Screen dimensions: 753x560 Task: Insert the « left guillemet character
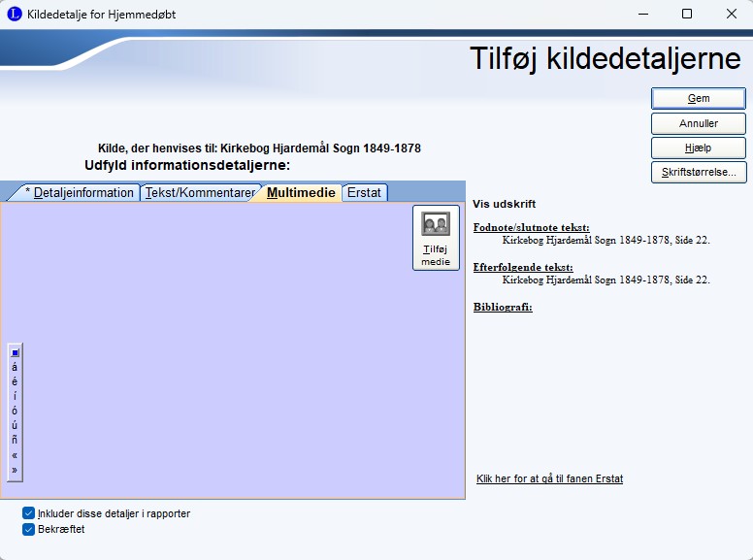pos(15,455)
